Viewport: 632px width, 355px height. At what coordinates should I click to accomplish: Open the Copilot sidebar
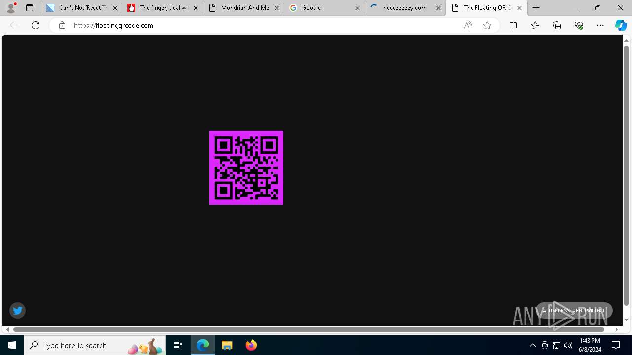coord(621,25)
